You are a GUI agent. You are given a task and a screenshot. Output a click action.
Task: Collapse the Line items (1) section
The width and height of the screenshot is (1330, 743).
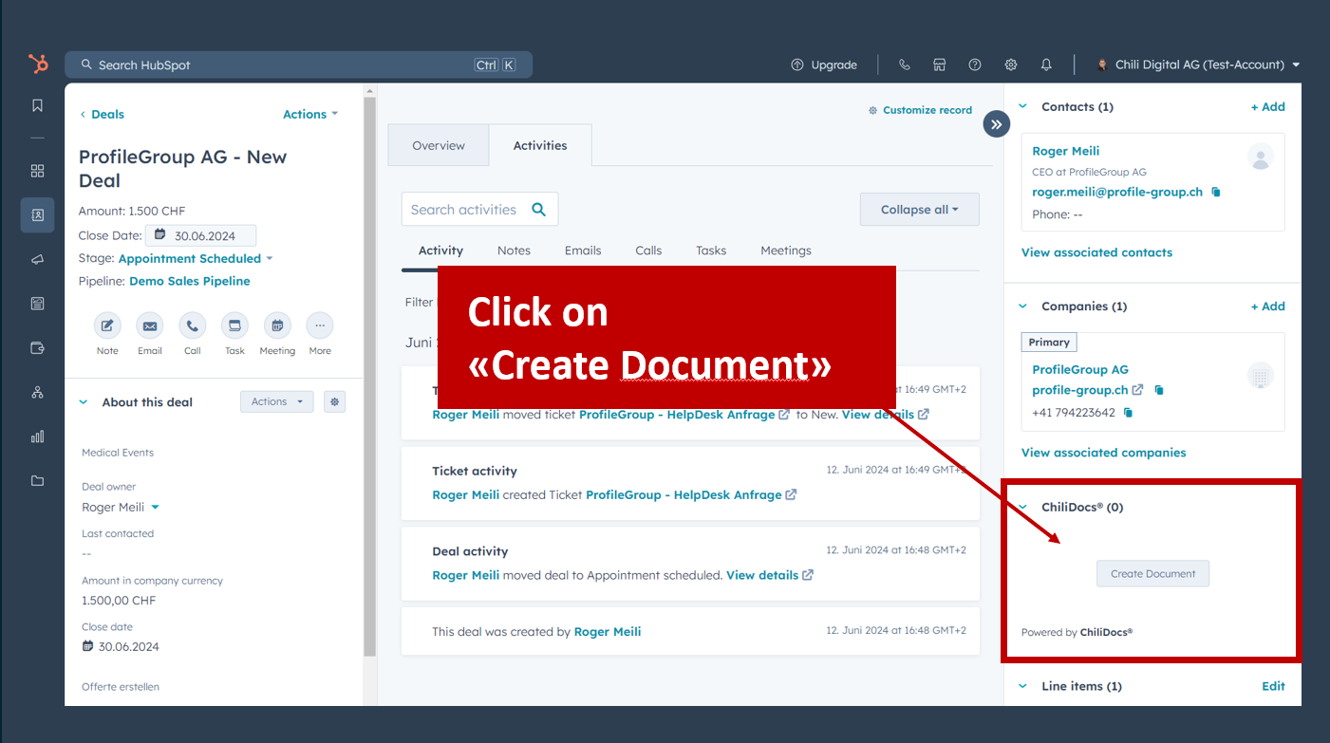click(x=1023, y=685)
